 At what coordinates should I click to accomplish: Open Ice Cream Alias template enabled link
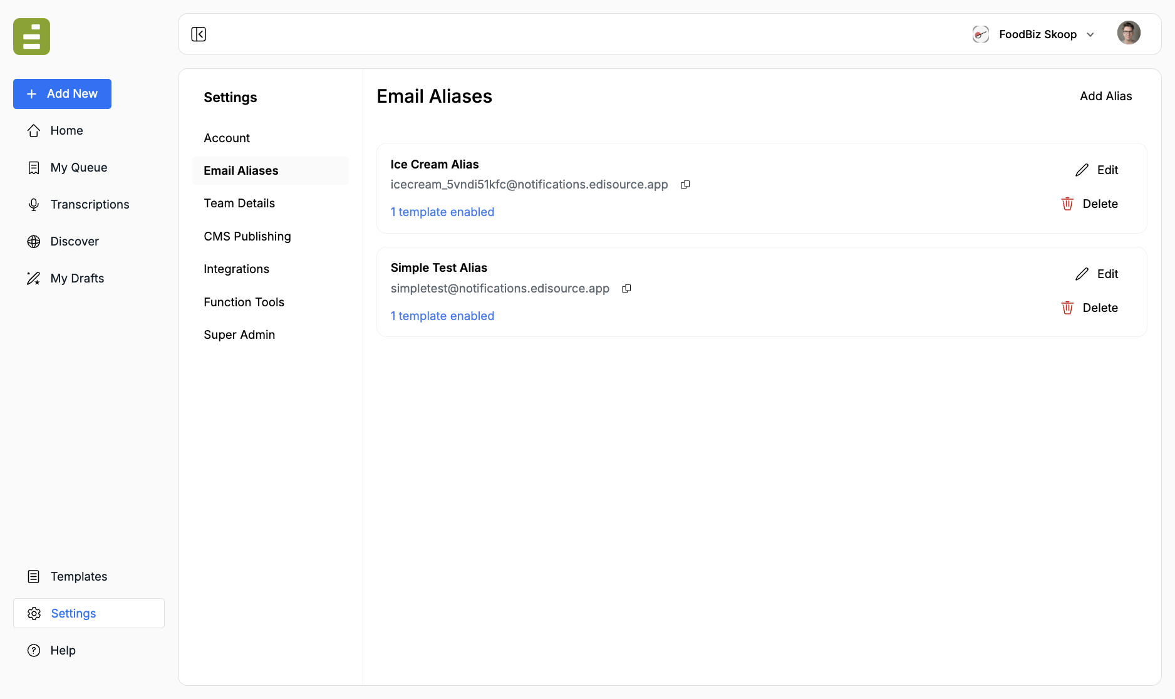coord(442,212)
